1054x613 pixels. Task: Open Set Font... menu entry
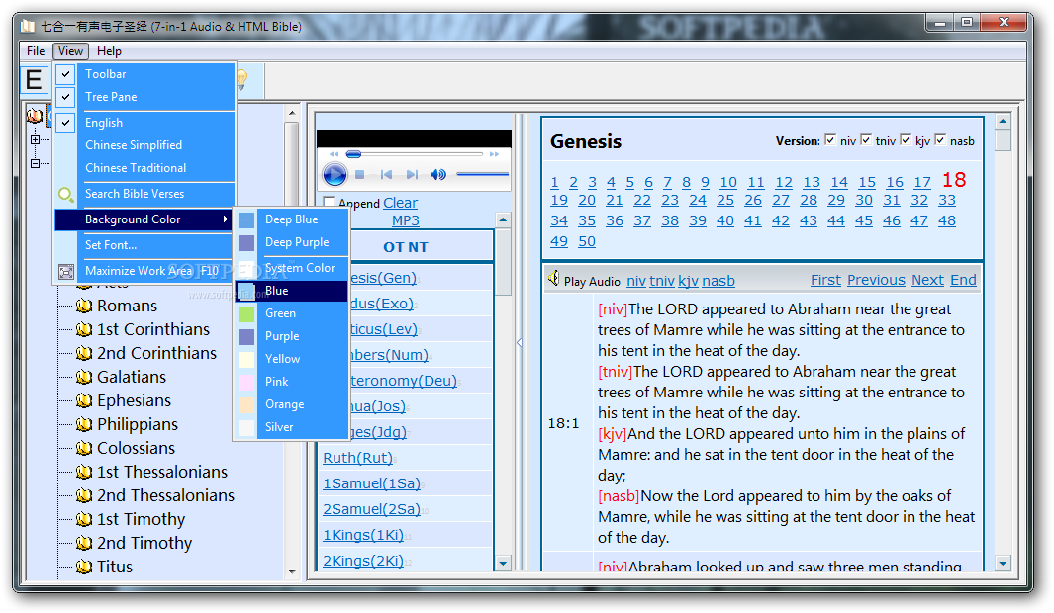pos(111,246)
